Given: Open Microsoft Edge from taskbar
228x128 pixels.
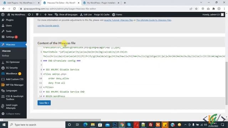Looking at the screenshot, I should click(x=85, y=125).
